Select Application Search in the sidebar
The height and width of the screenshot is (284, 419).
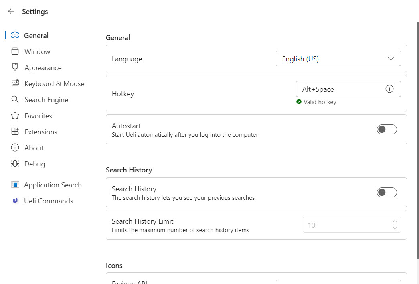point(53,185)
